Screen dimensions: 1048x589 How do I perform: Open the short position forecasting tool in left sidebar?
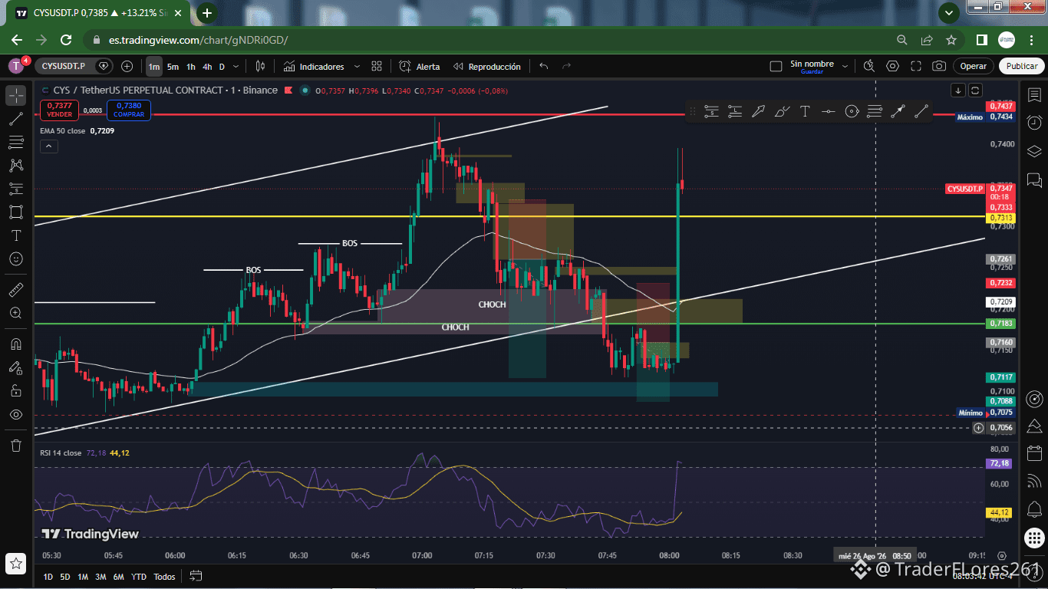click(x=16, y=189)
